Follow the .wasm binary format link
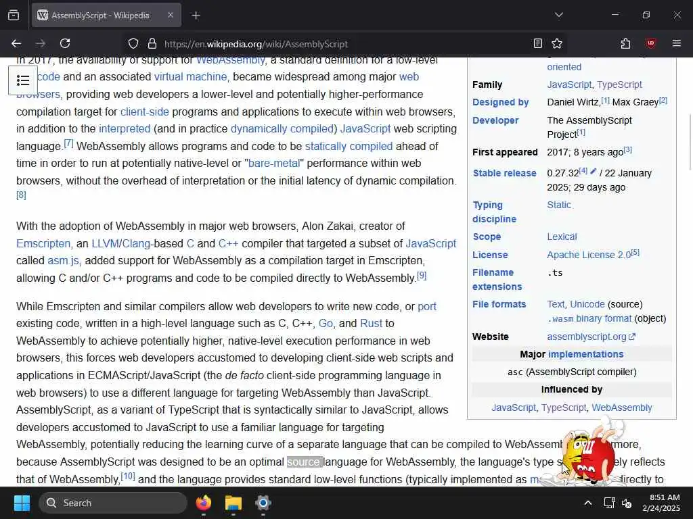This screenshot has width=693, height=519. tap(589, 319)
